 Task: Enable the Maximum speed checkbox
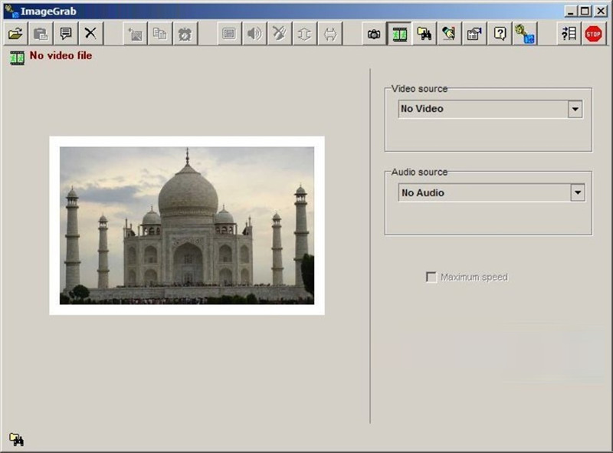431,277
